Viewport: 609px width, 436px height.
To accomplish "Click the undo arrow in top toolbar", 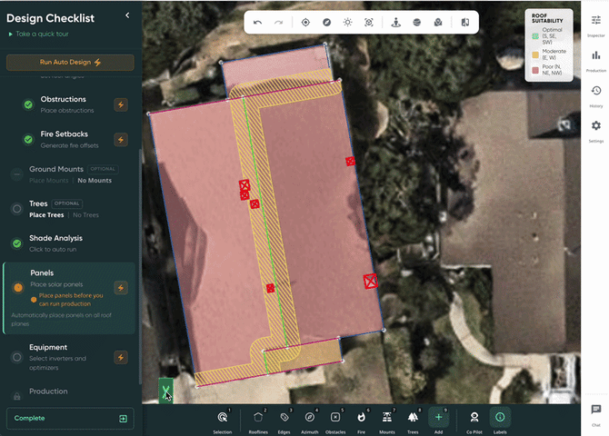I will pyautogui.click(x=258, y=22).
